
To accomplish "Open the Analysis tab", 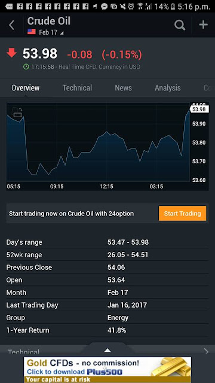I will click(168, 88).
